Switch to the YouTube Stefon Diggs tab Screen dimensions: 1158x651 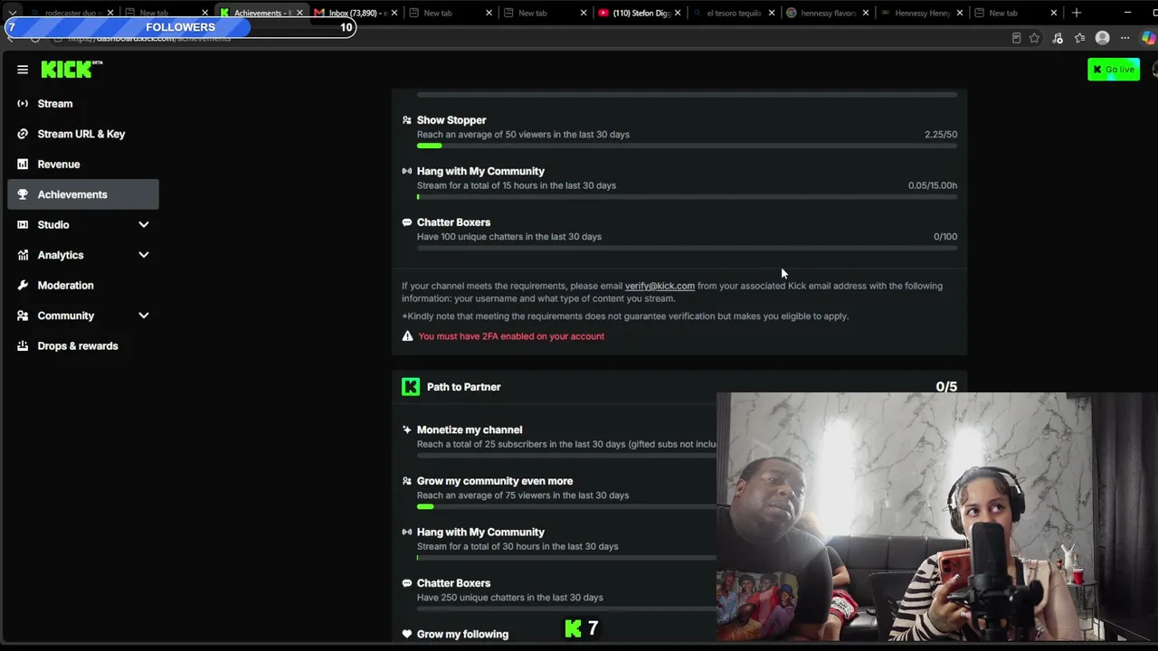click(x=639, y=14)
